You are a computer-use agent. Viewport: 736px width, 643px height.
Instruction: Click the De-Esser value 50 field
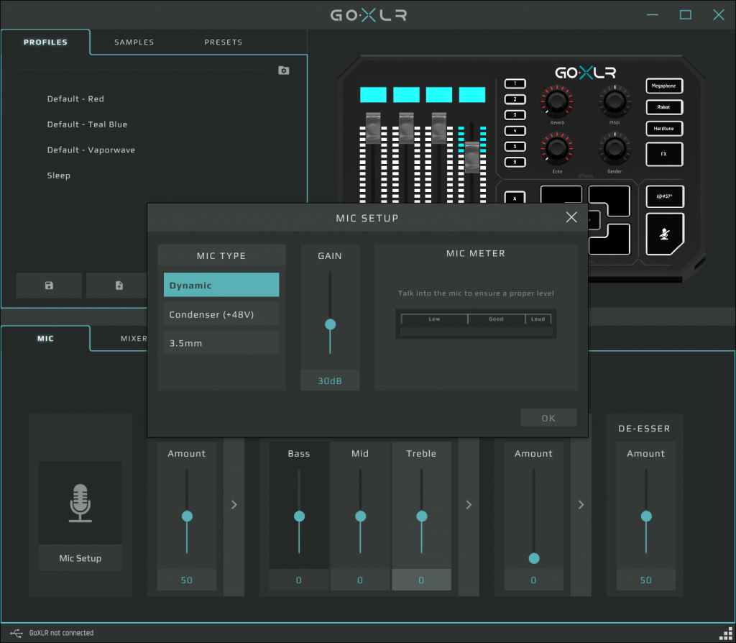click(x=646, y=580)
